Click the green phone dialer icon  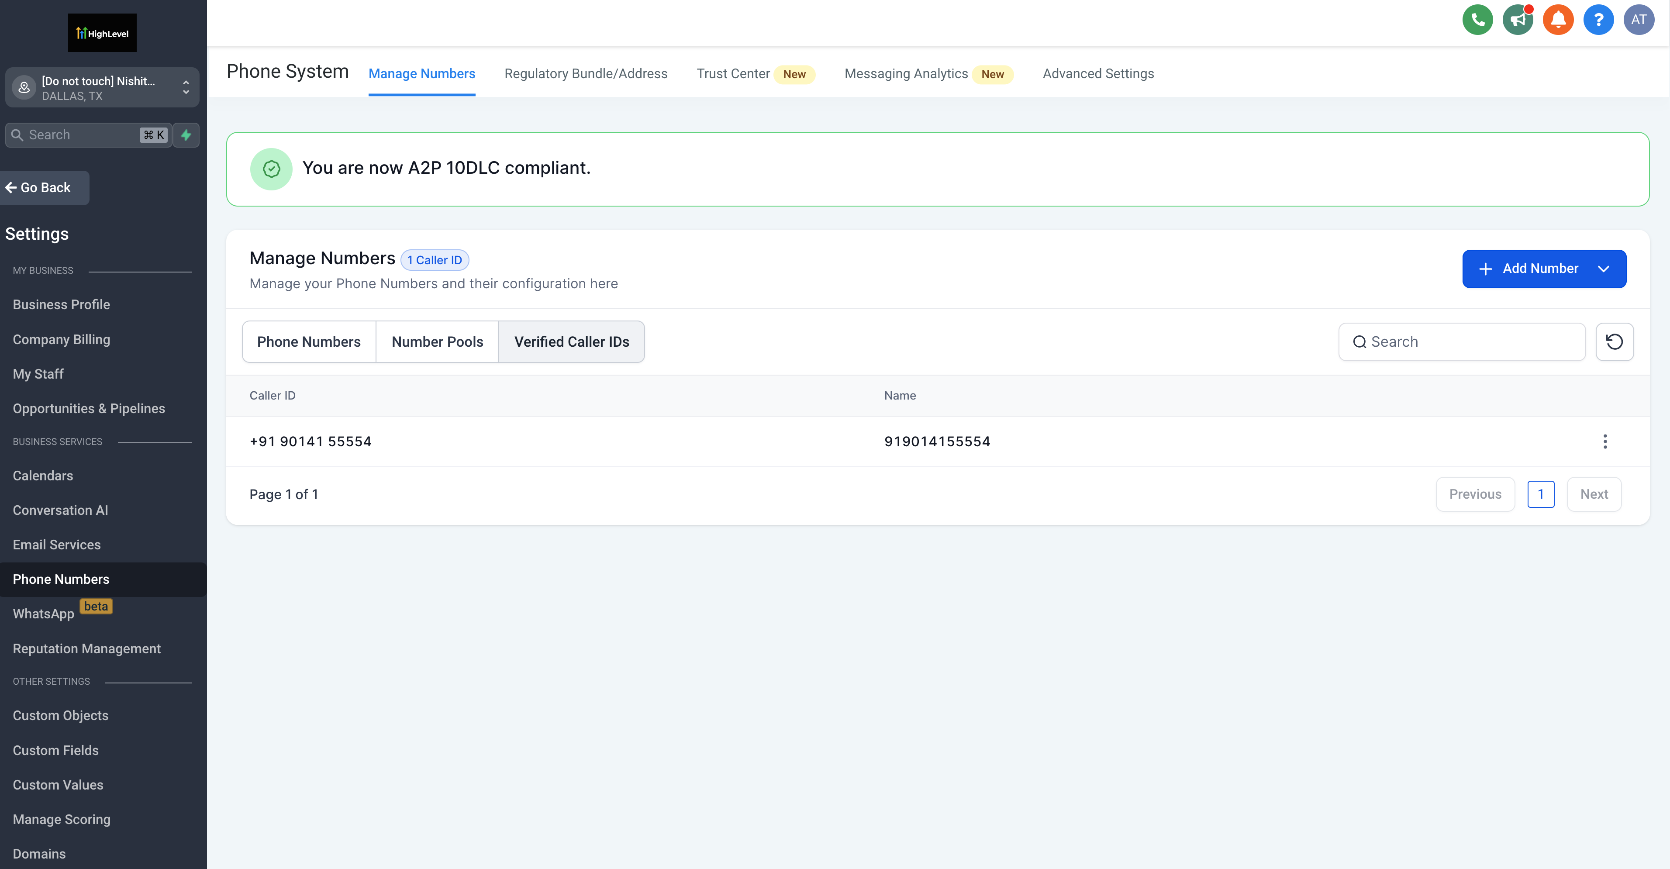pyautogui.click(x=1477, y=20)
